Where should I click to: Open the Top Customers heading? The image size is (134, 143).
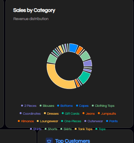tap(73, 141)
